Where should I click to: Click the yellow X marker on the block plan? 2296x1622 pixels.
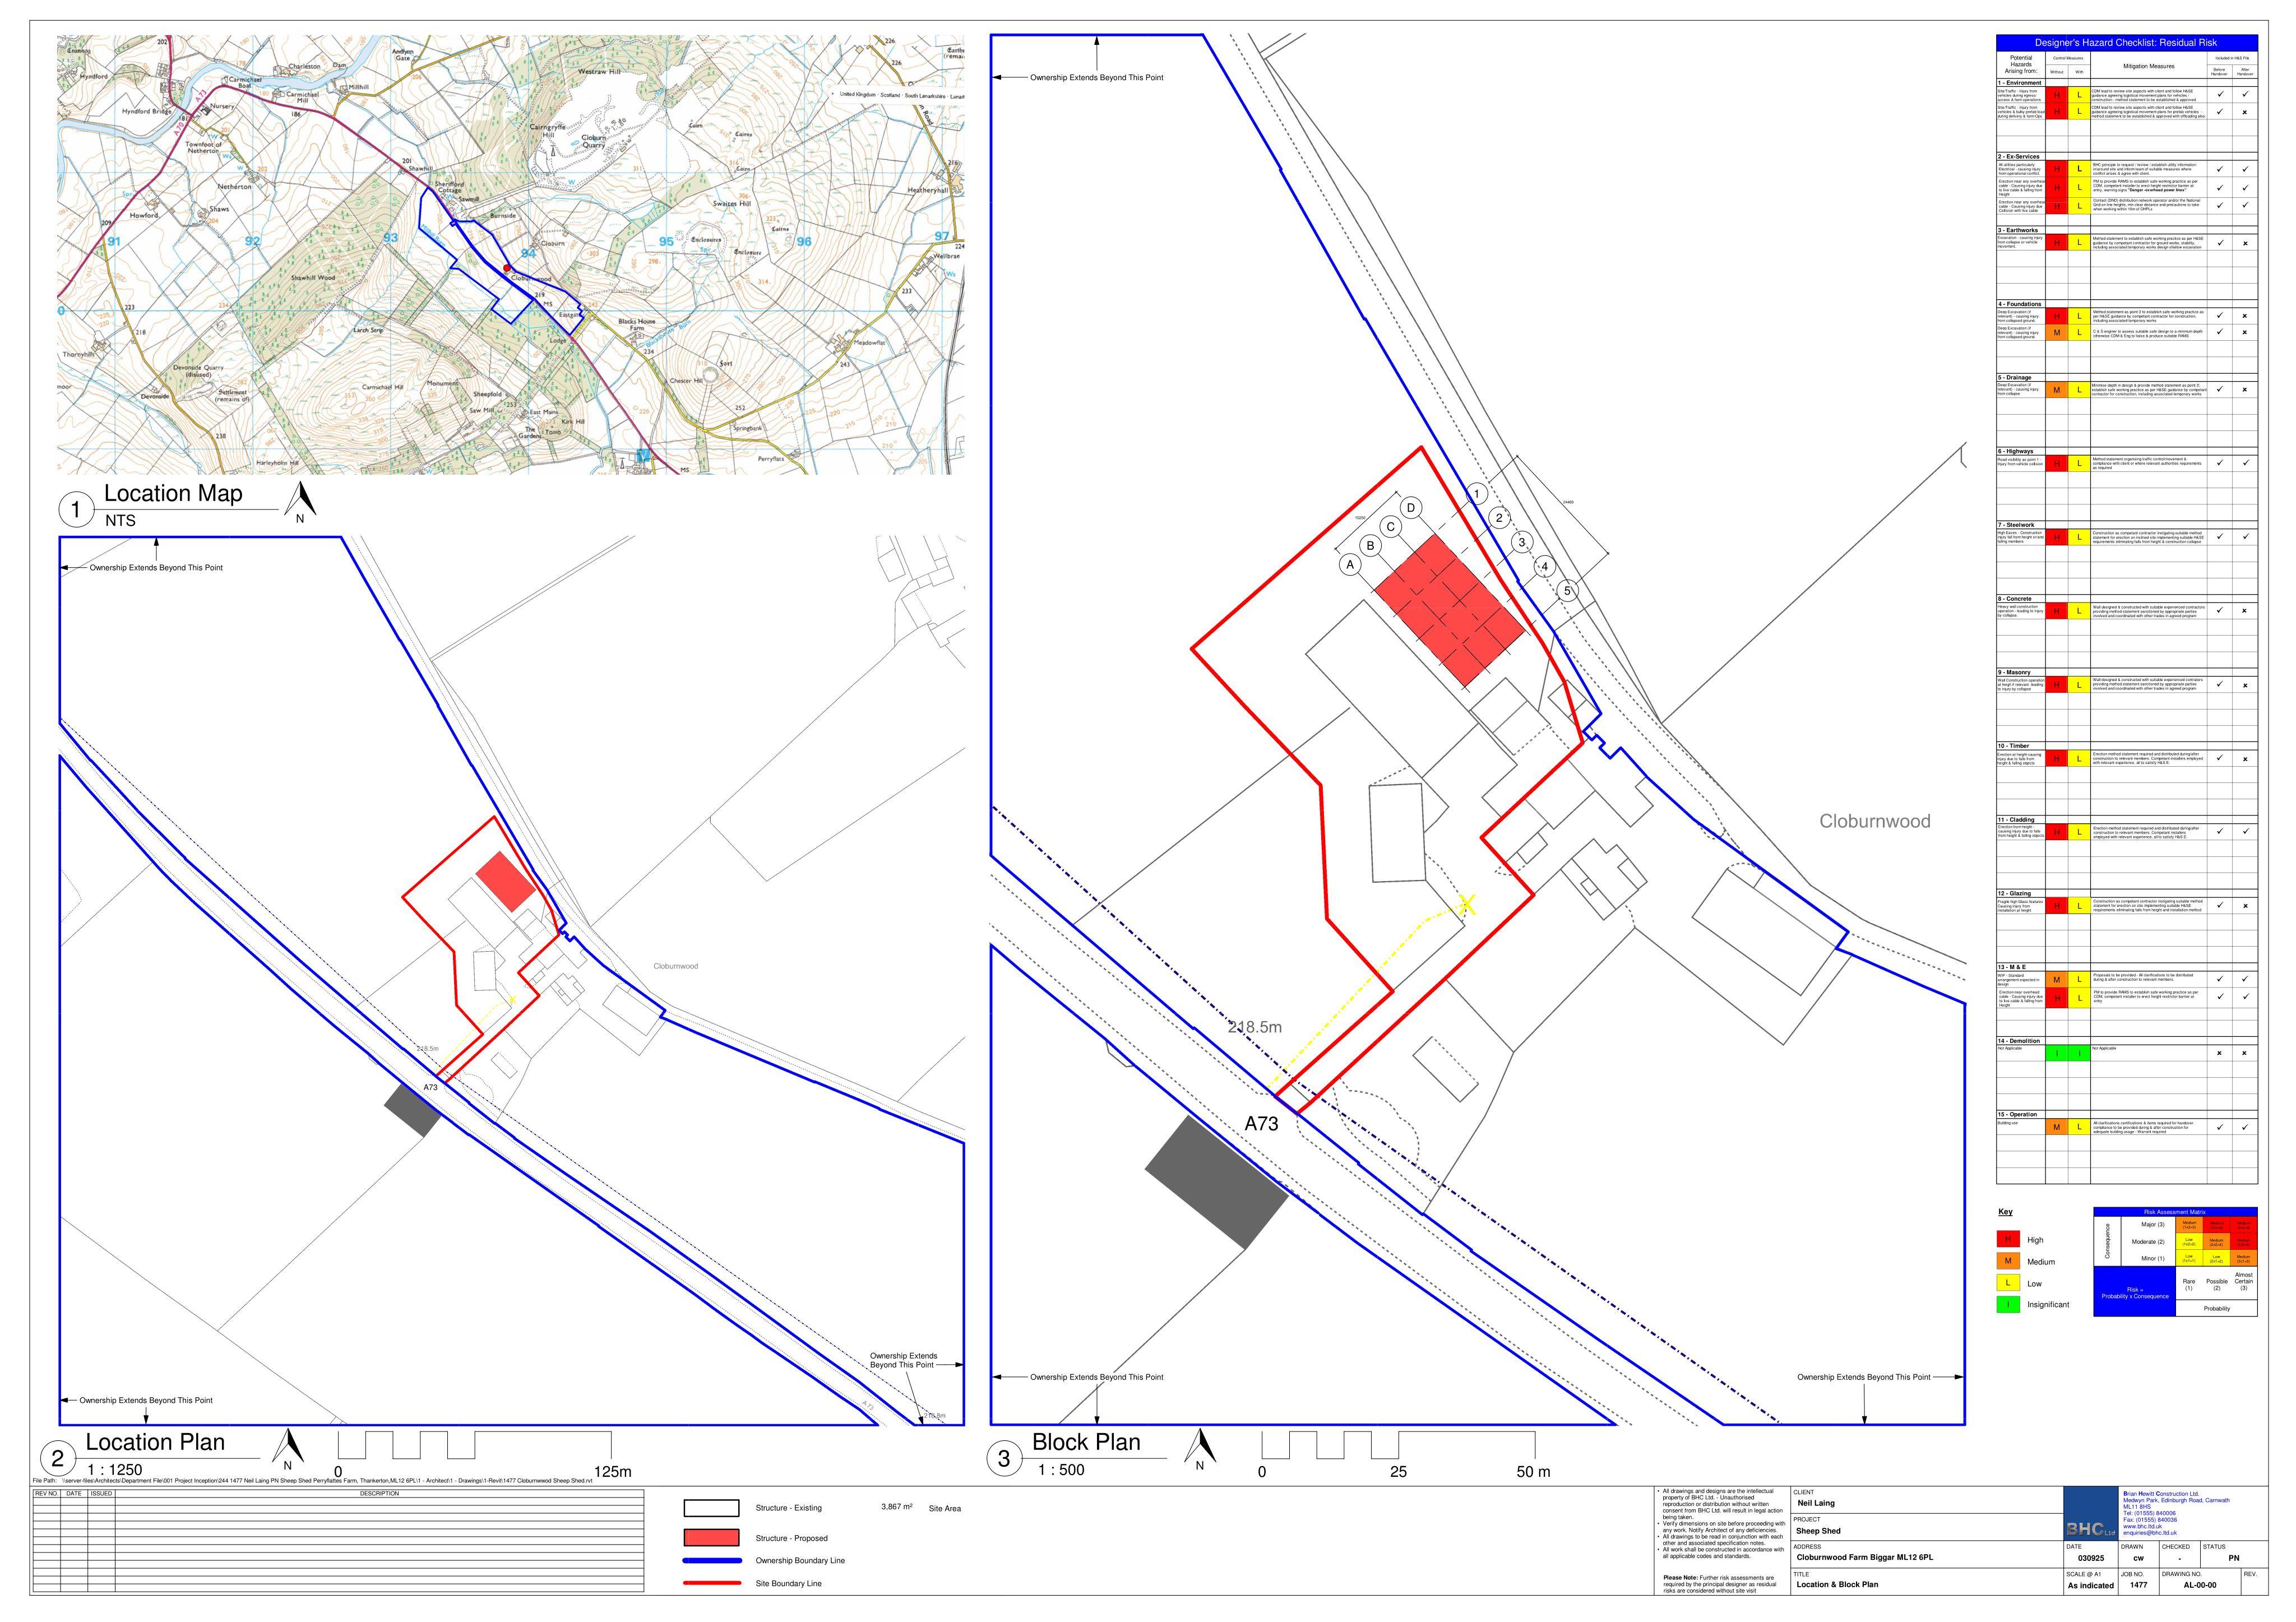pos(1467,904)
